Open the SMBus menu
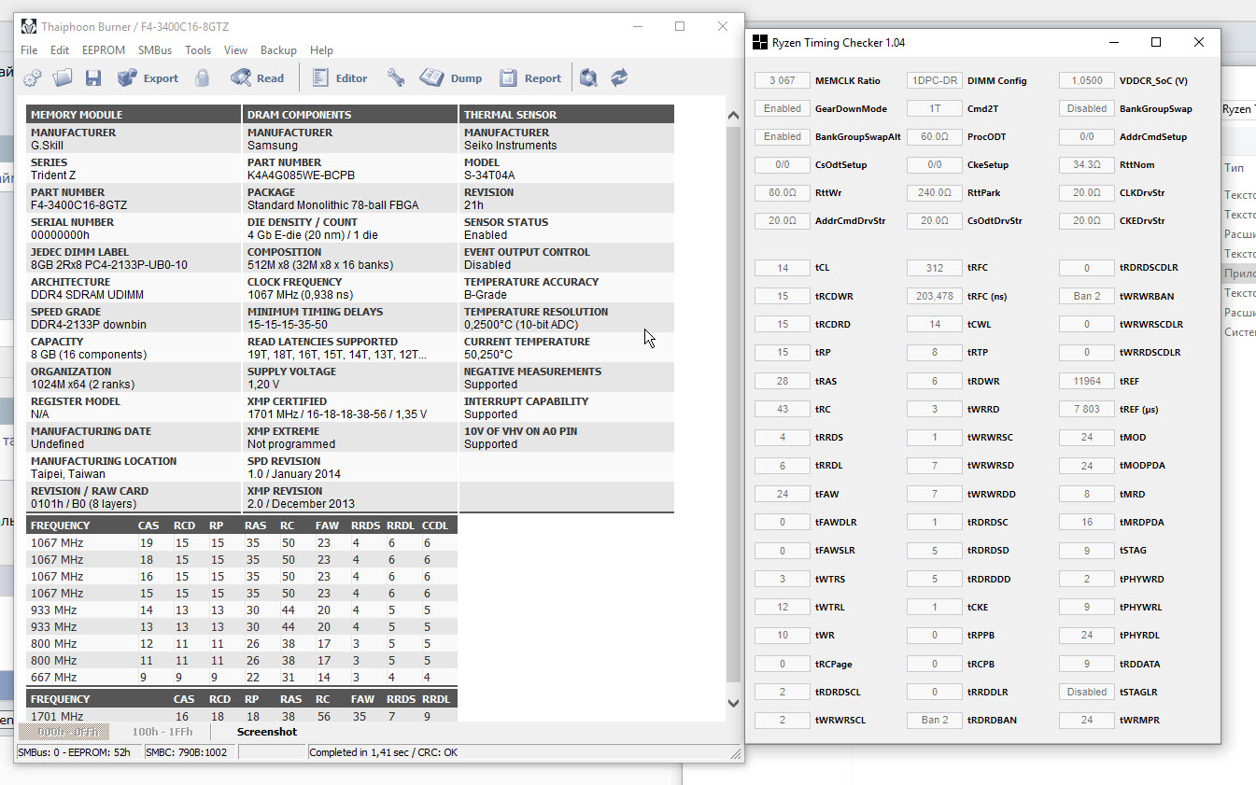1256x785 pixels. pos(155,50)
